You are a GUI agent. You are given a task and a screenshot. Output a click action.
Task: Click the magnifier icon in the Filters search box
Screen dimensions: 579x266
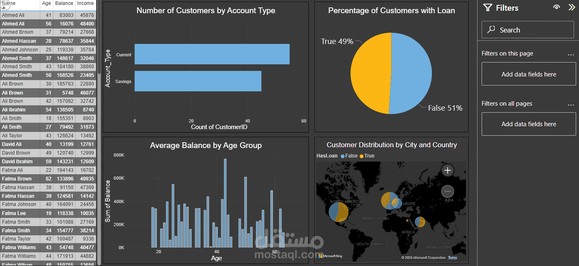[x=490, y=29]
